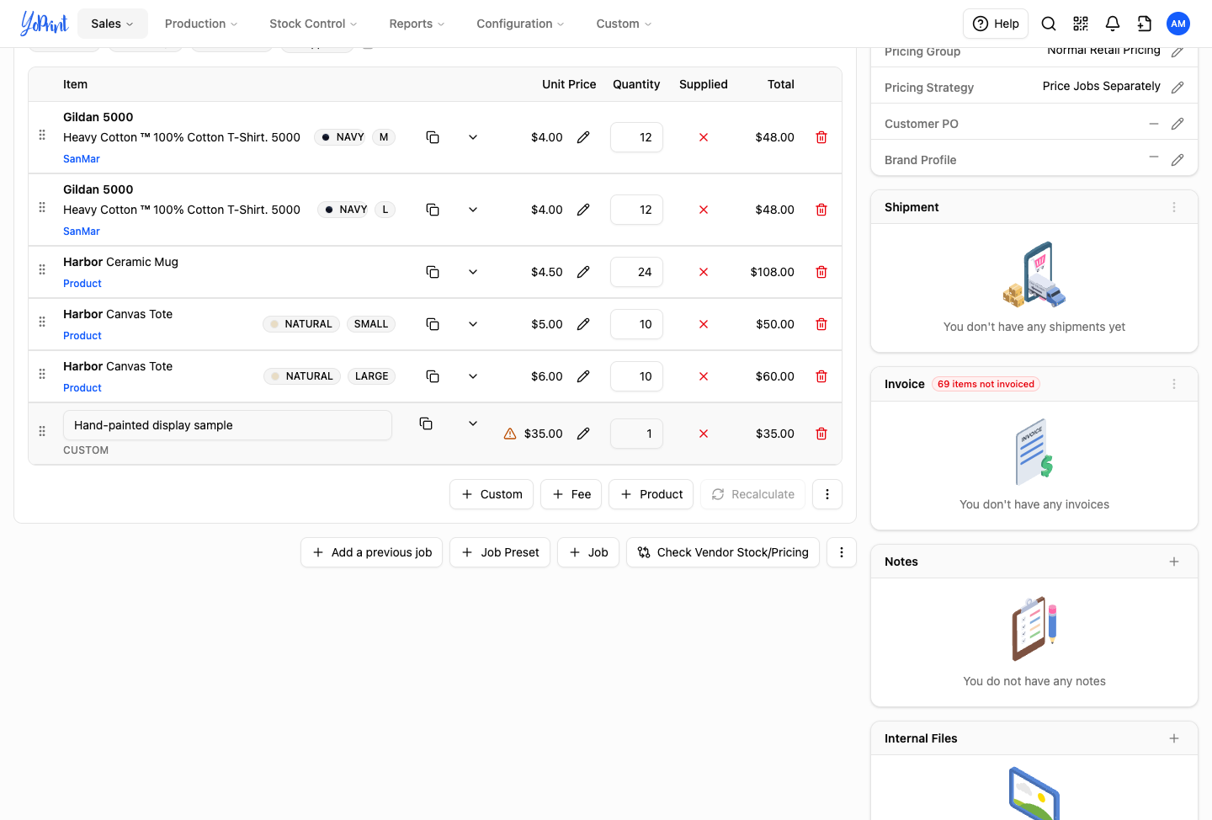Open SanMar link under Gildan Navy M
The width and height of the screenshot is (1212, 820).
click(x=82, y=159)
